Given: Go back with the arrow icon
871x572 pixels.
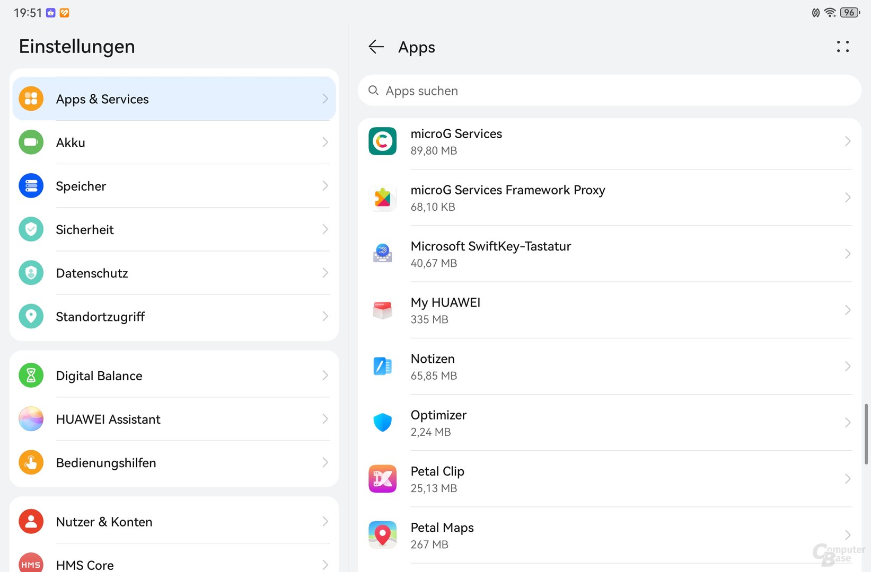Looking at the screenshot, I should point(376,47).
